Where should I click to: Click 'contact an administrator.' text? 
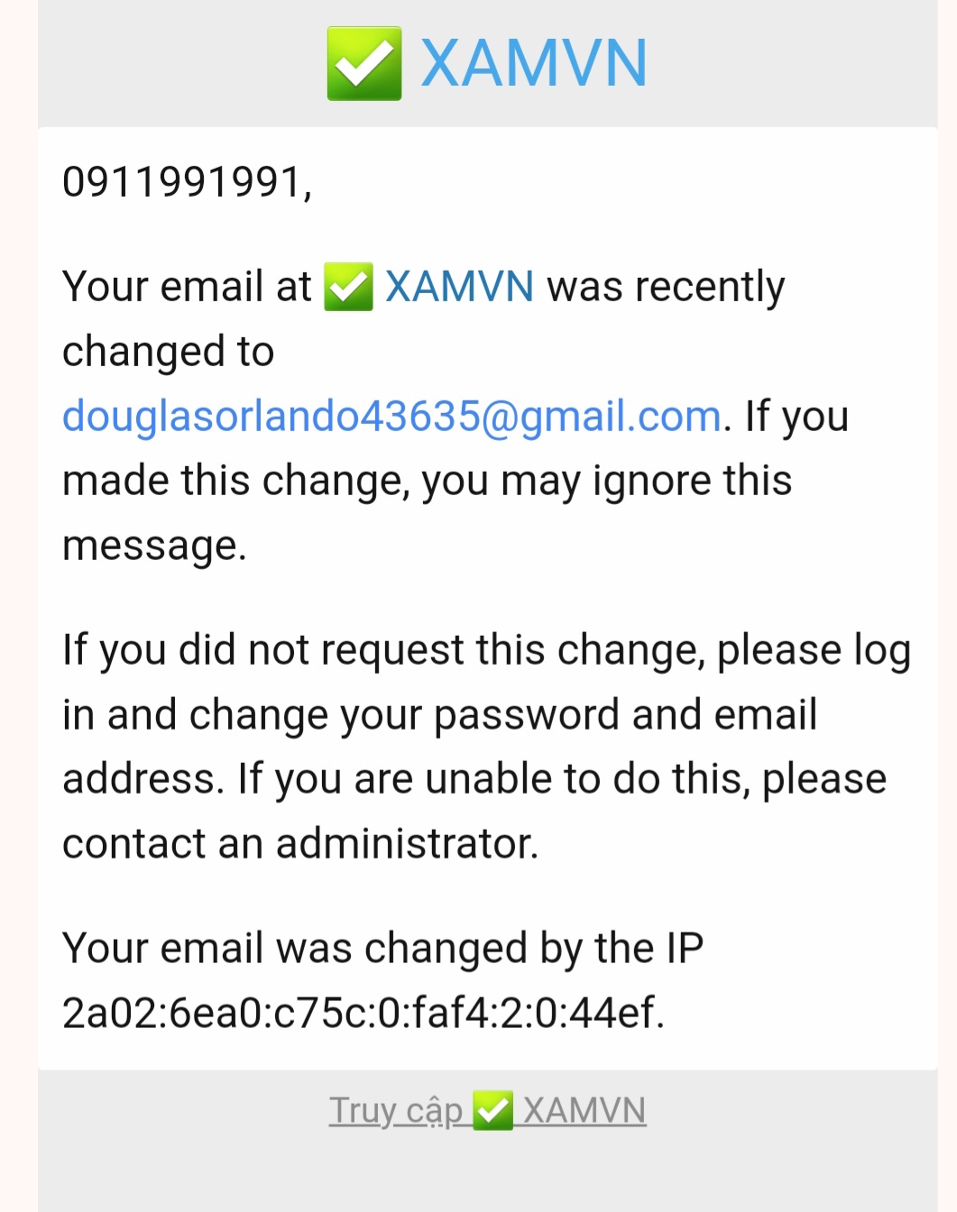(x=300, y=844)
